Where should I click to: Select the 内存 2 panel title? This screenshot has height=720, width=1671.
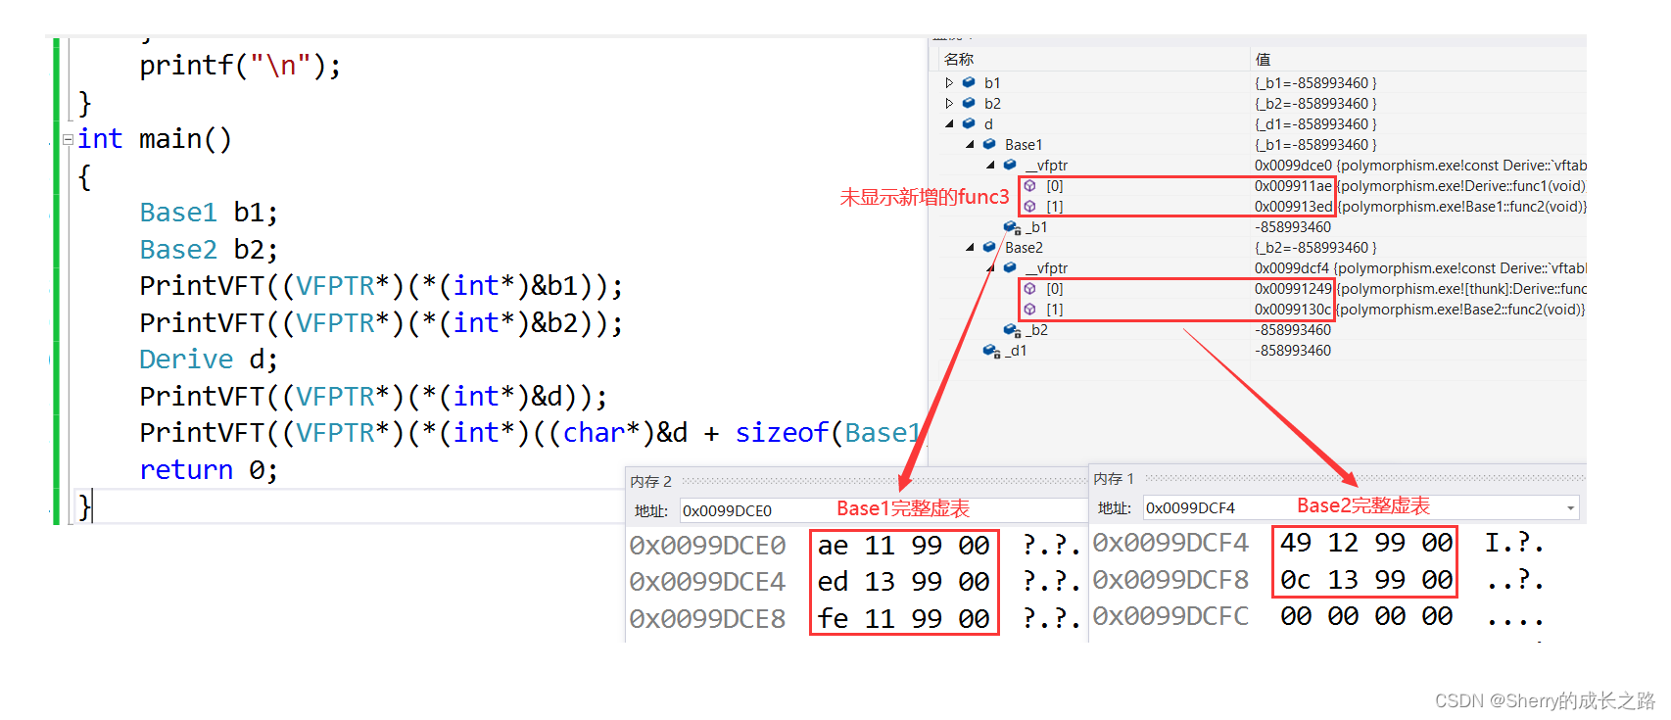[x=651, y=481]
